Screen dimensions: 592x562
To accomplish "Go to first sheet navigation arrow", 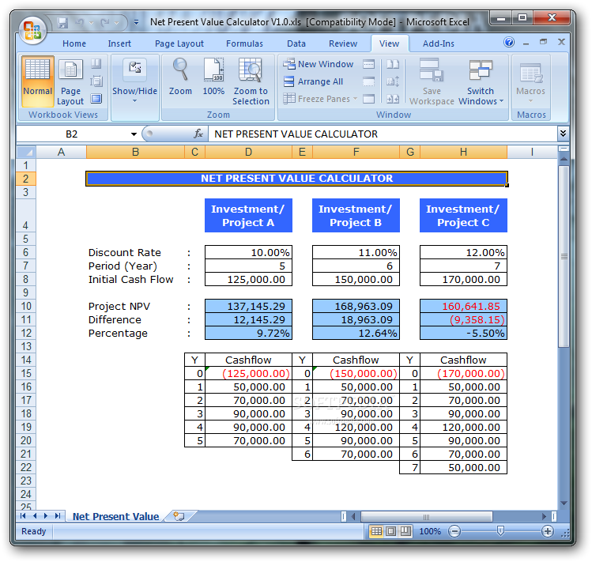I will (23, 516).
